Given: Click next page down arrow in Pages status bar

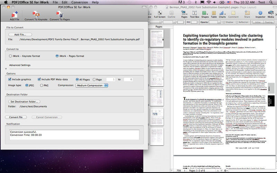Looking at the screenshot, I should [x=221, y=171].
